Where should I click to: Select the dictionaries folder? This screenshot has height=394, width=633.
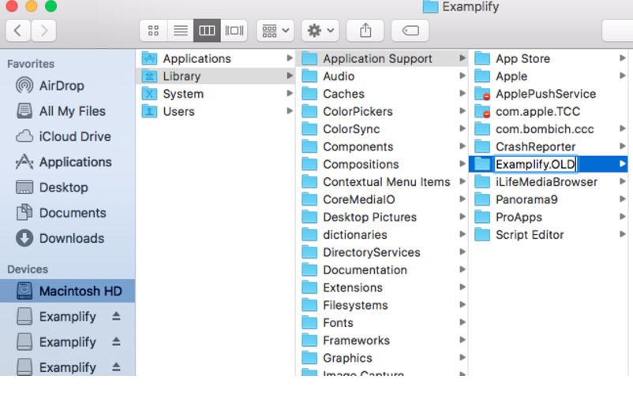[383, 235]
